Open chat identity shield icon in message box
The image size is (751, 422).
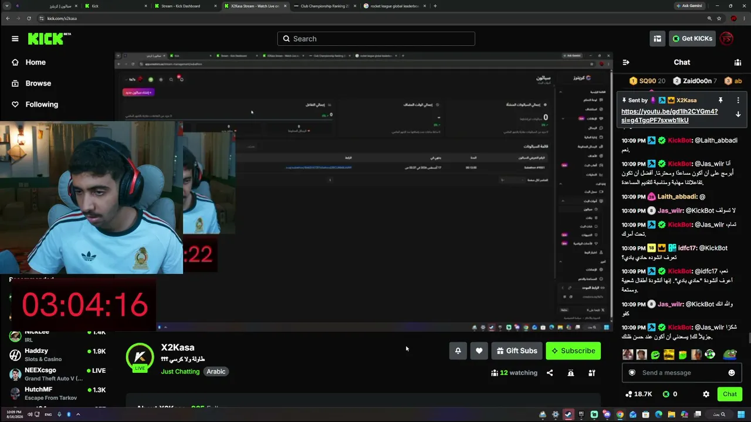(632, 373)
